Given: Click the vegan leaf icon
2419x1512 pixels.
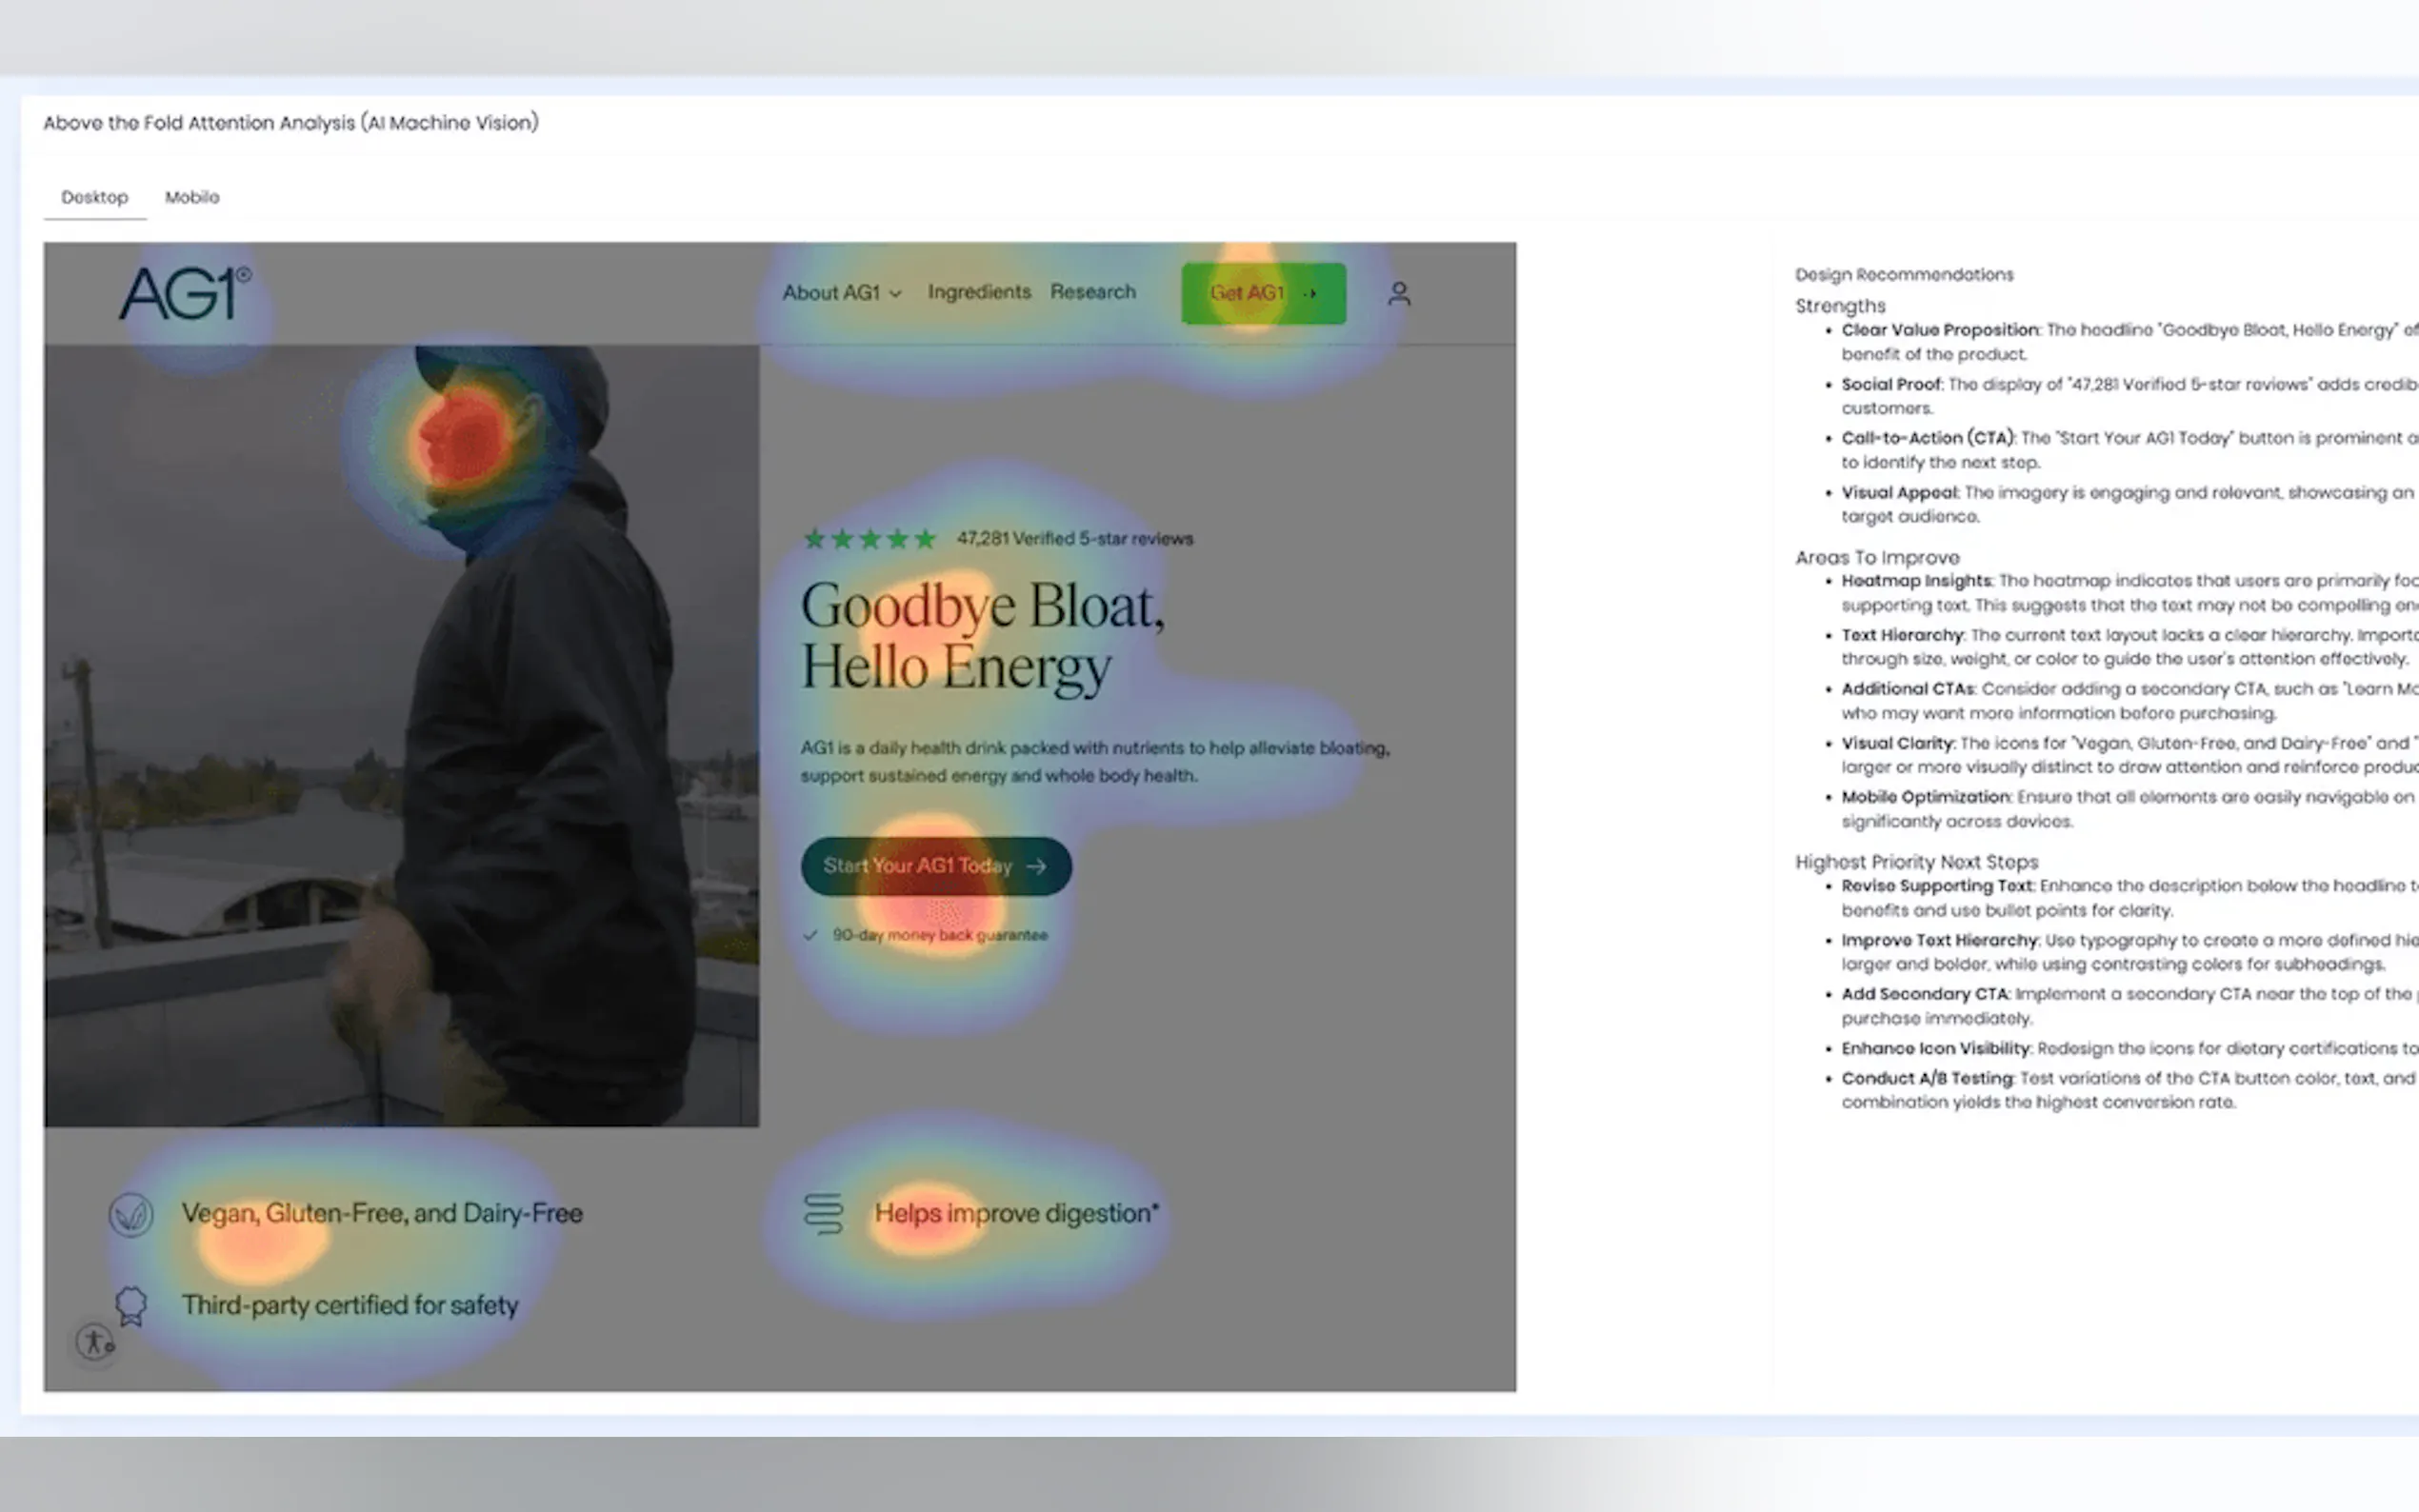Looking at the screenshot, I should click(131, 1214).
